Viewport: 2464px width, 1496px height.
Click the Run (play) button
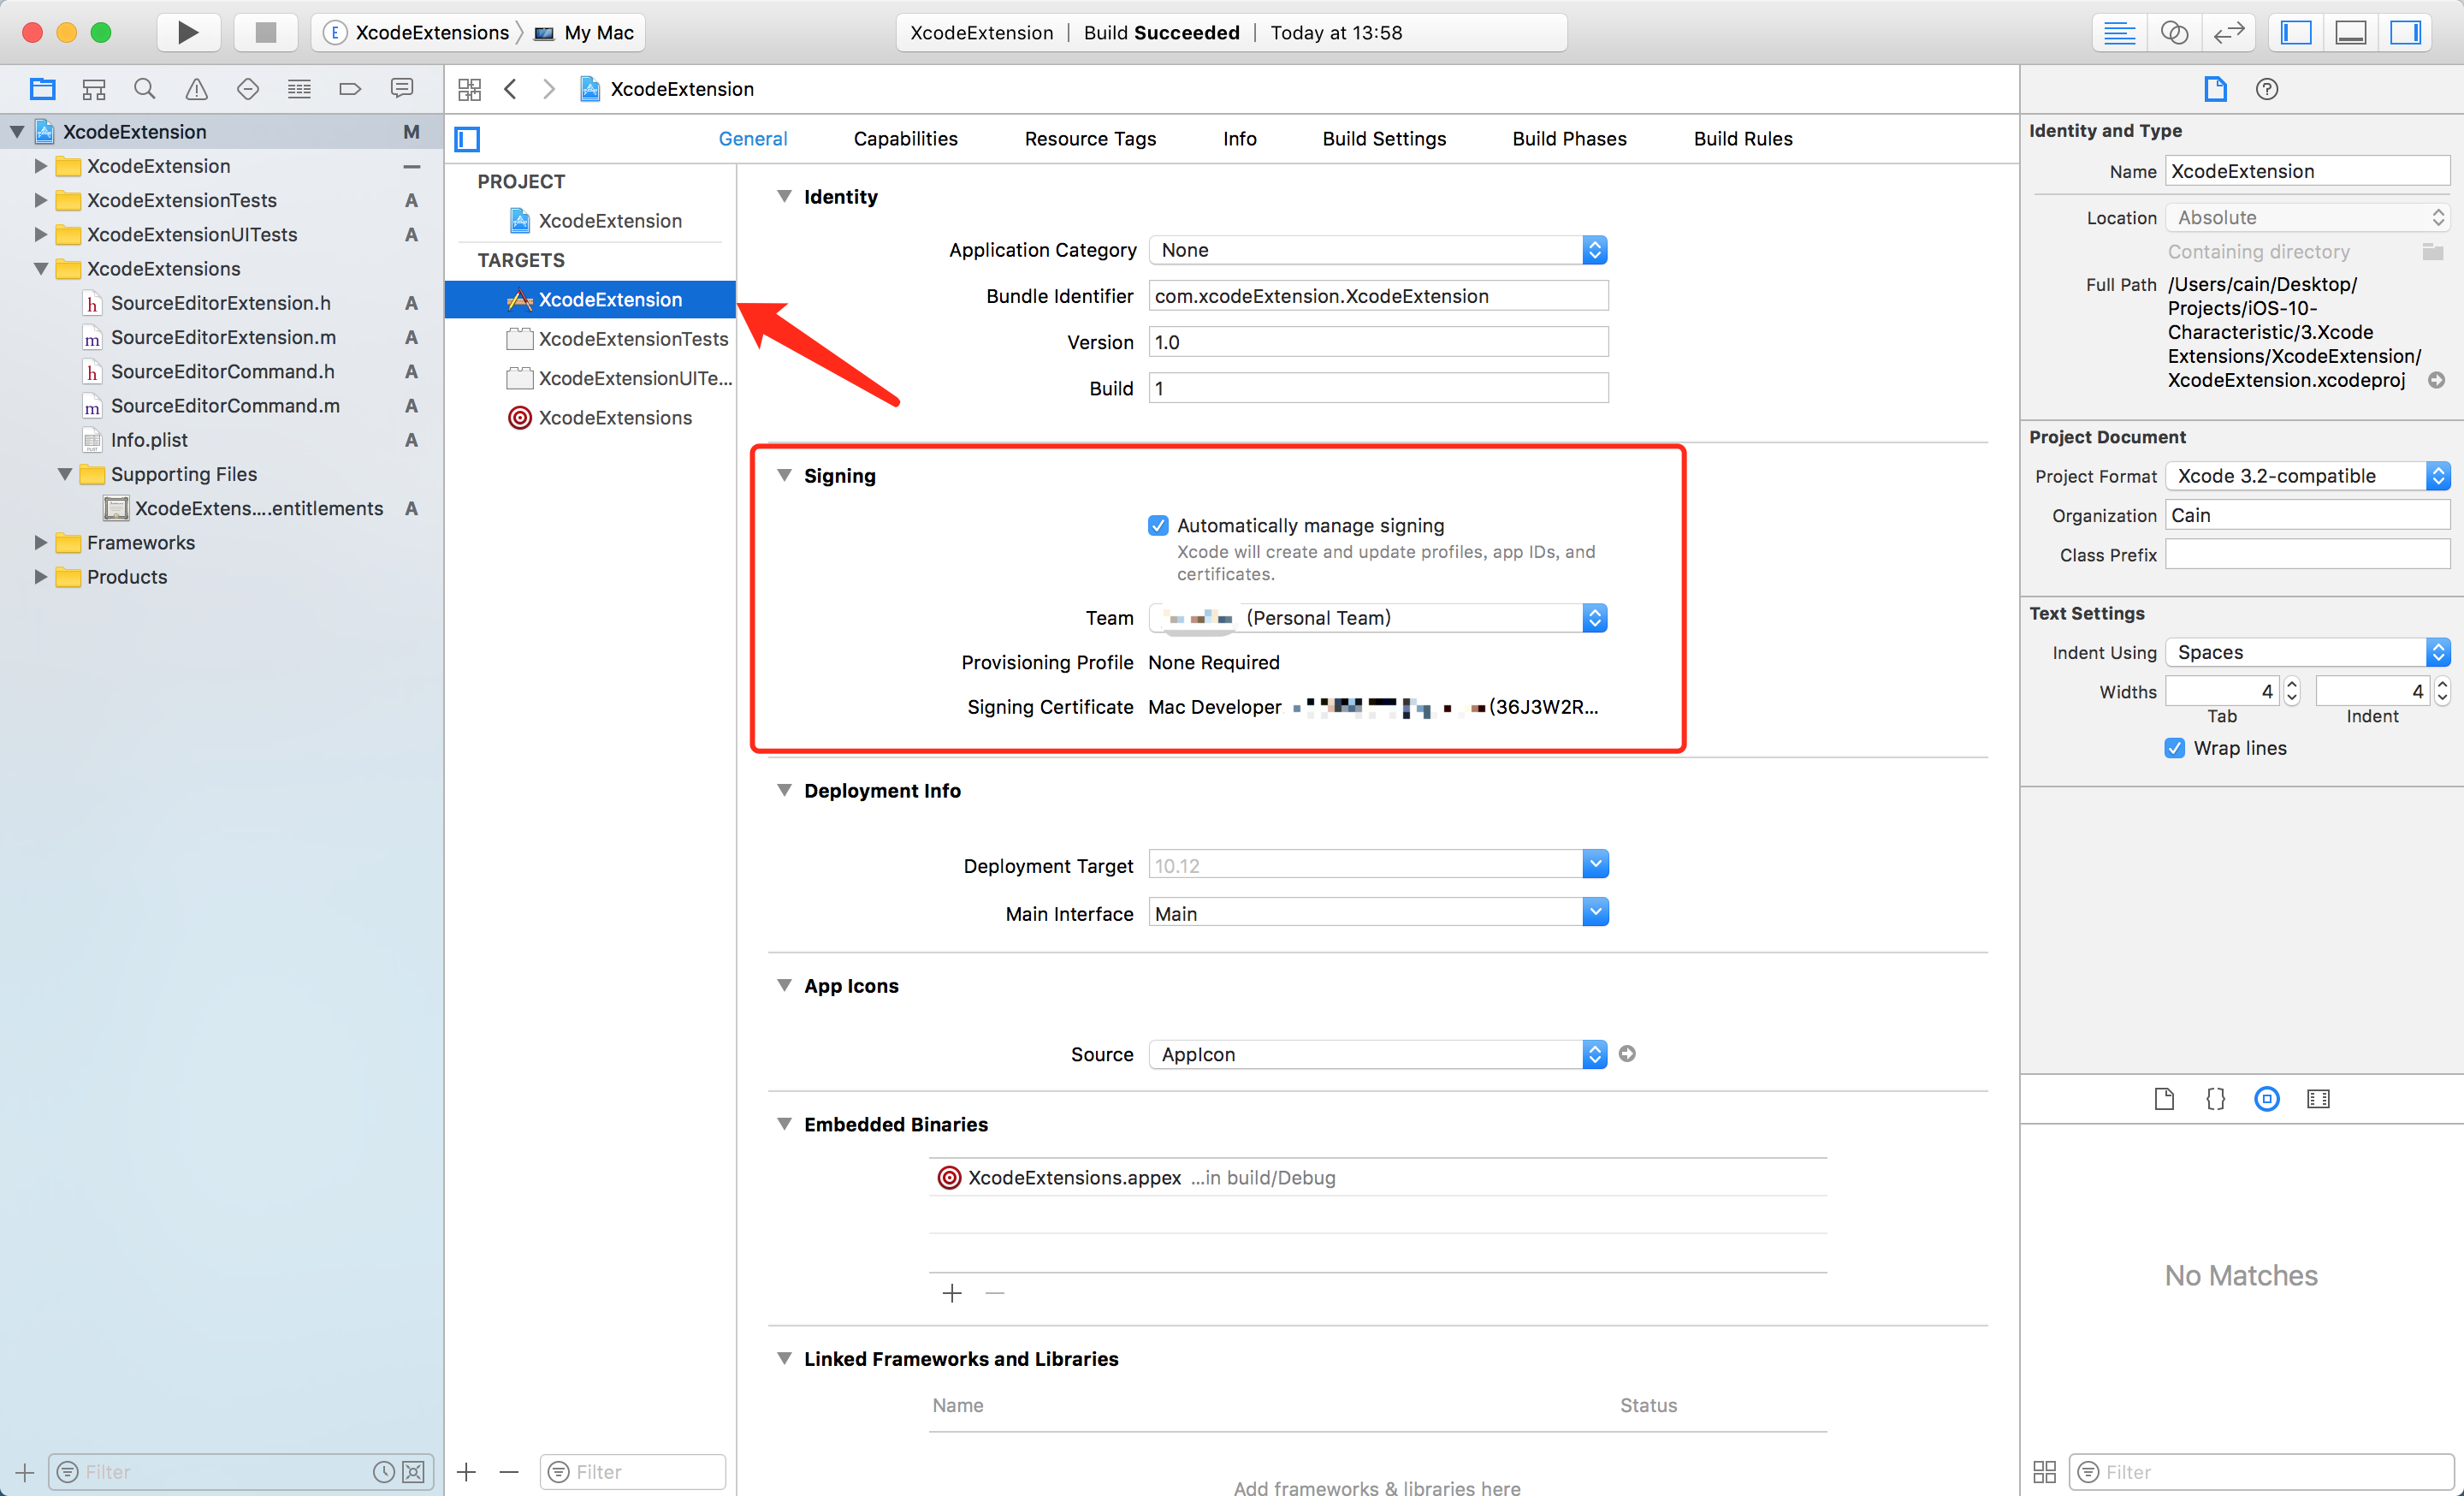[188, 32]
